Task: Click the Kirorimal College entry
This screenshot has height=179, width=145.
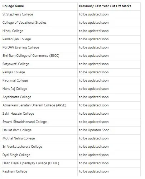Action: [x=15, y=81]
